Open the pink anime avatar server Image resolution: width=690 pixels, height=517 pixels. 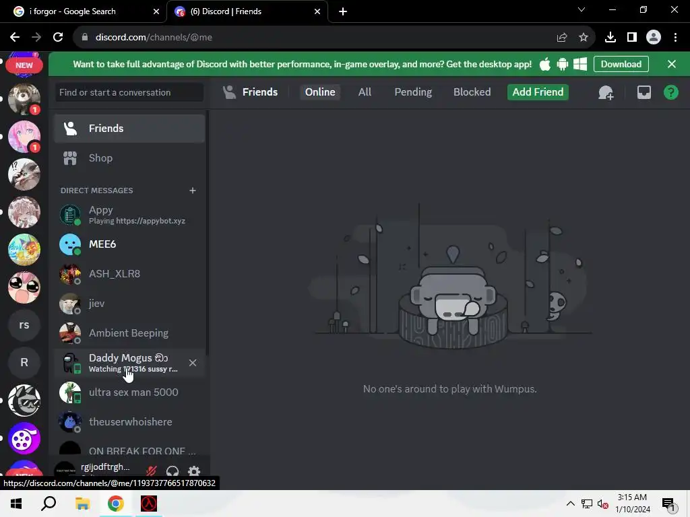[24, 137]
